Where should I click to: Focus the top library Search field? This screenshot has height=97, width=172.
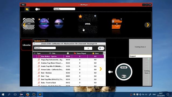pyautogui.click(x=64, y=9)
